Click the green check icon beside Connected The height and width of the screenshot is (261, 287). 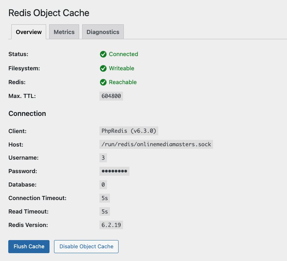(x=103, y=54)
